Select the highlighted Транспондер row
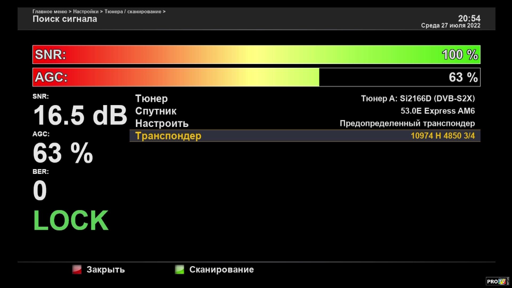The height and width of the screenshot is (288, 512). [x=168, y=136]
